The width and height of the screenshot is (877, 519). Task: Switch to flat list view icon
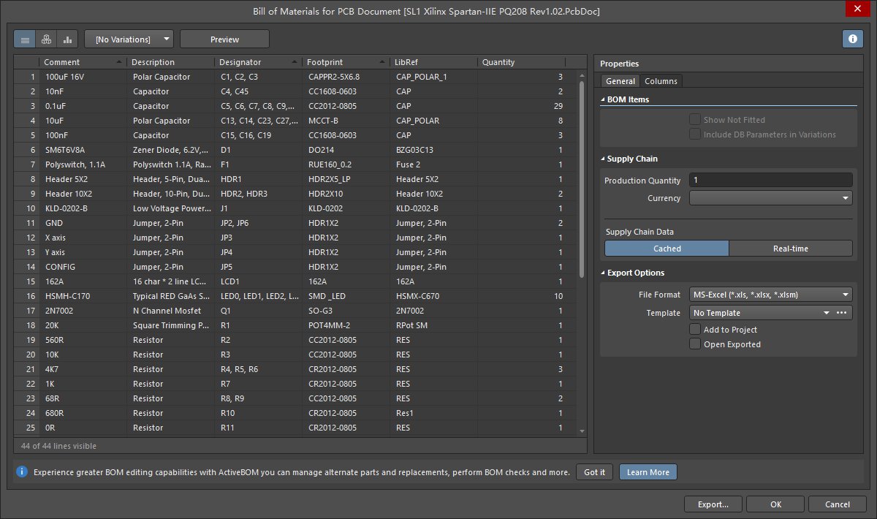click(25, 39)
